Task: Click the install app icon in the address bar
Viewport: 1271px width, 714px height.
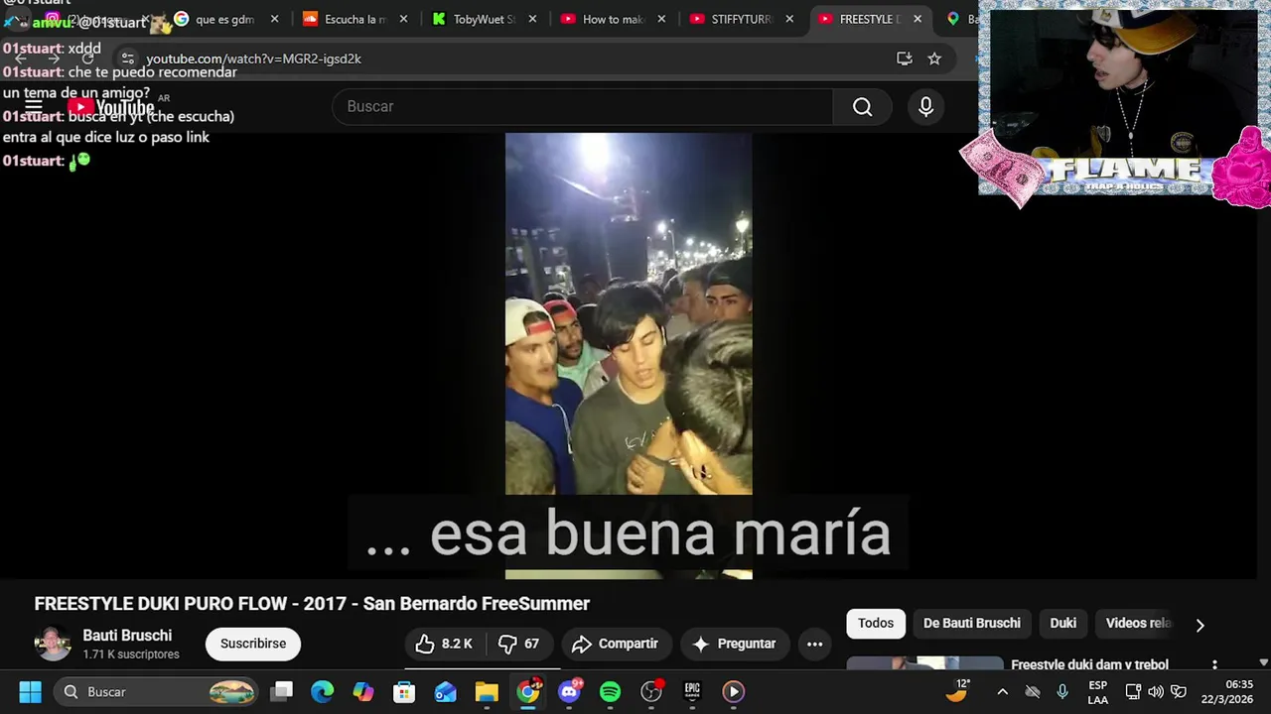Action: [x=904, y=59]
